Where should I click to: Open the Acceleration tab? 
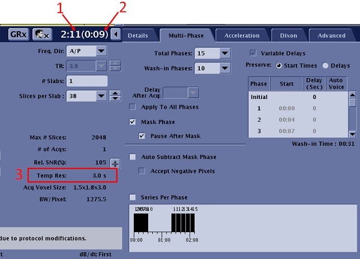(x=241, y=35)
